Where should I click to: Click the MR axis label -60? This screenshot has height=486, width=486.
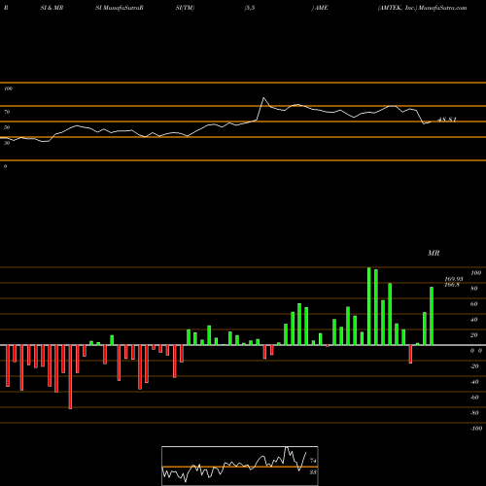coord(474,398)
